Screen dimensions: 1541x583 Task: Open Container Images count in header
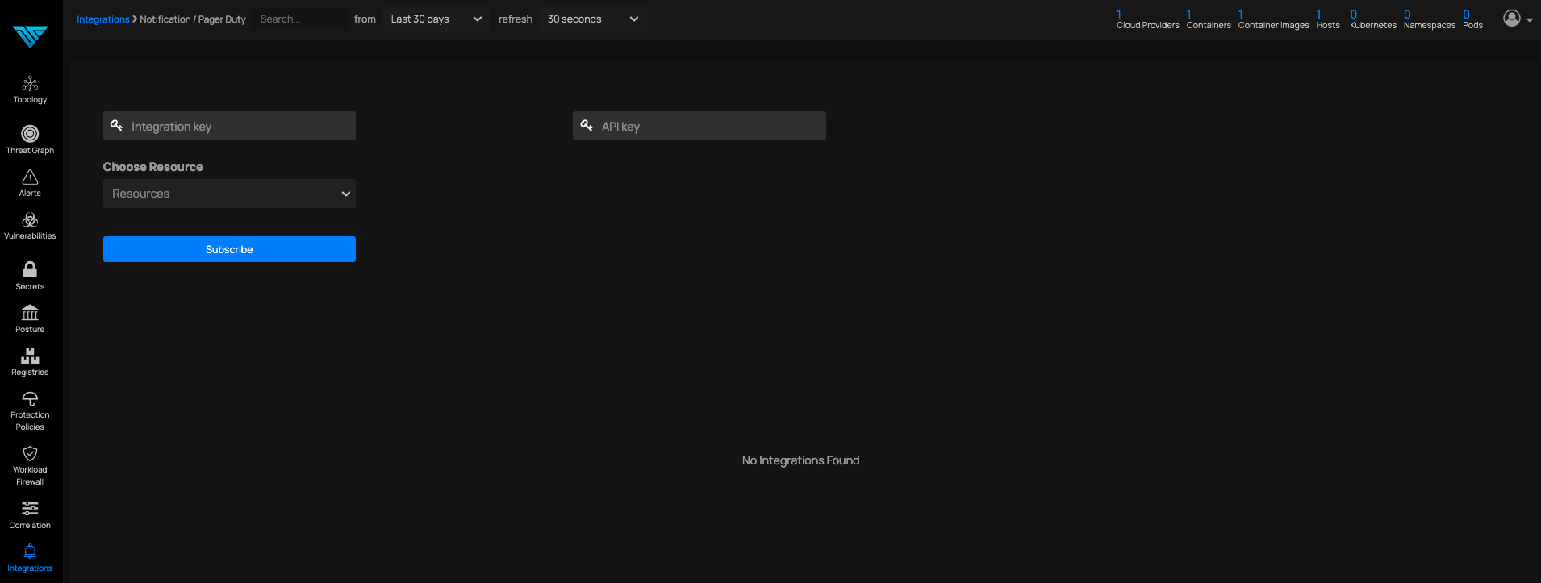pos(1273,20)
